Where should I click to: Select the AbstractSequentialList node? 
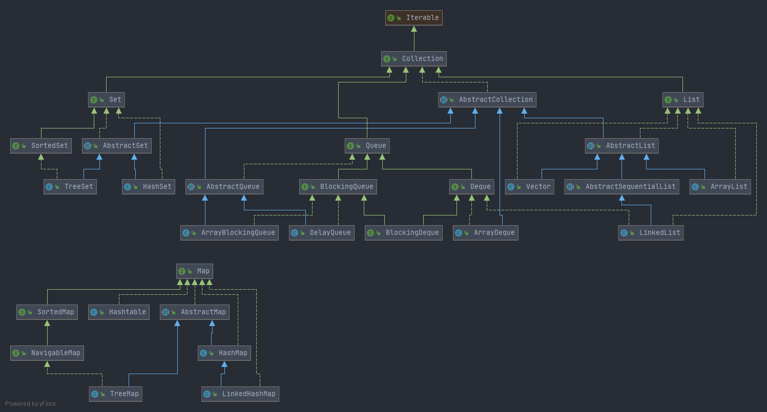(x=622, y=187)
